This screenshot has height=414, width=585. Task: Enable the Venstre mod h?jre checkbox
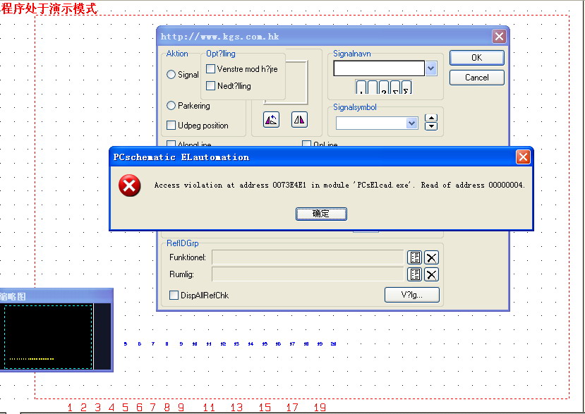pos(210,68)
